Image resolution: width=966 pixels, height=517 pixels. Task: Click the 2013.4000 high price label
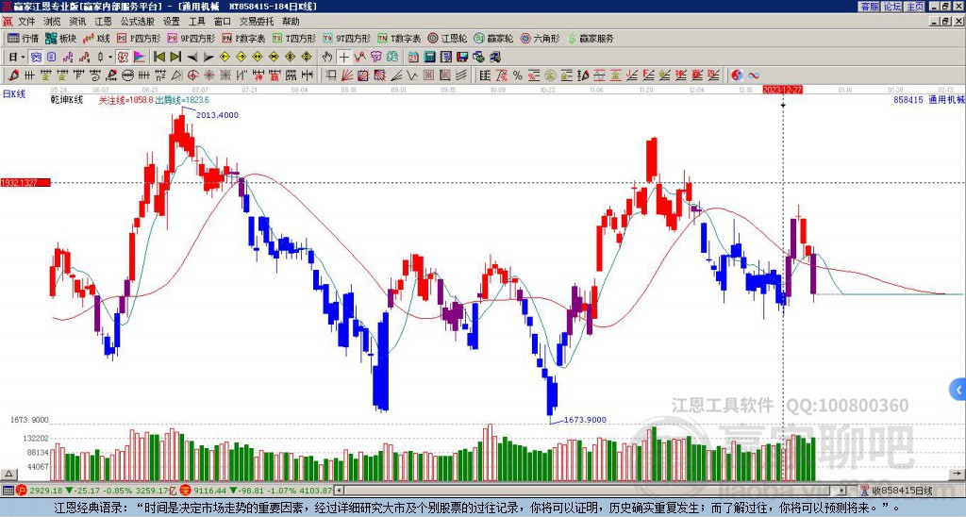coord(217,115)
